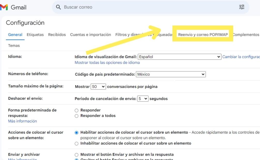Open the Cuentas e importación tab

click(91, 35)
